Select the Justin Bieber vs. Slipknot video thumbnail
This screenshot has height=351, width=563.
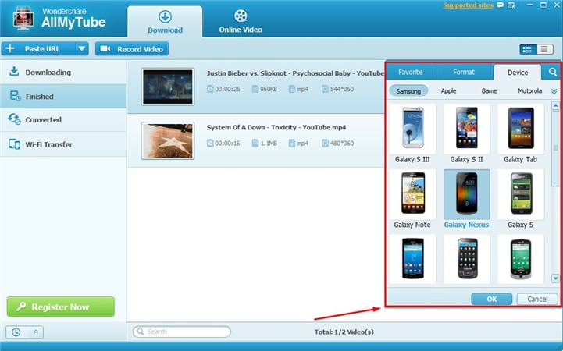point(168,87)
